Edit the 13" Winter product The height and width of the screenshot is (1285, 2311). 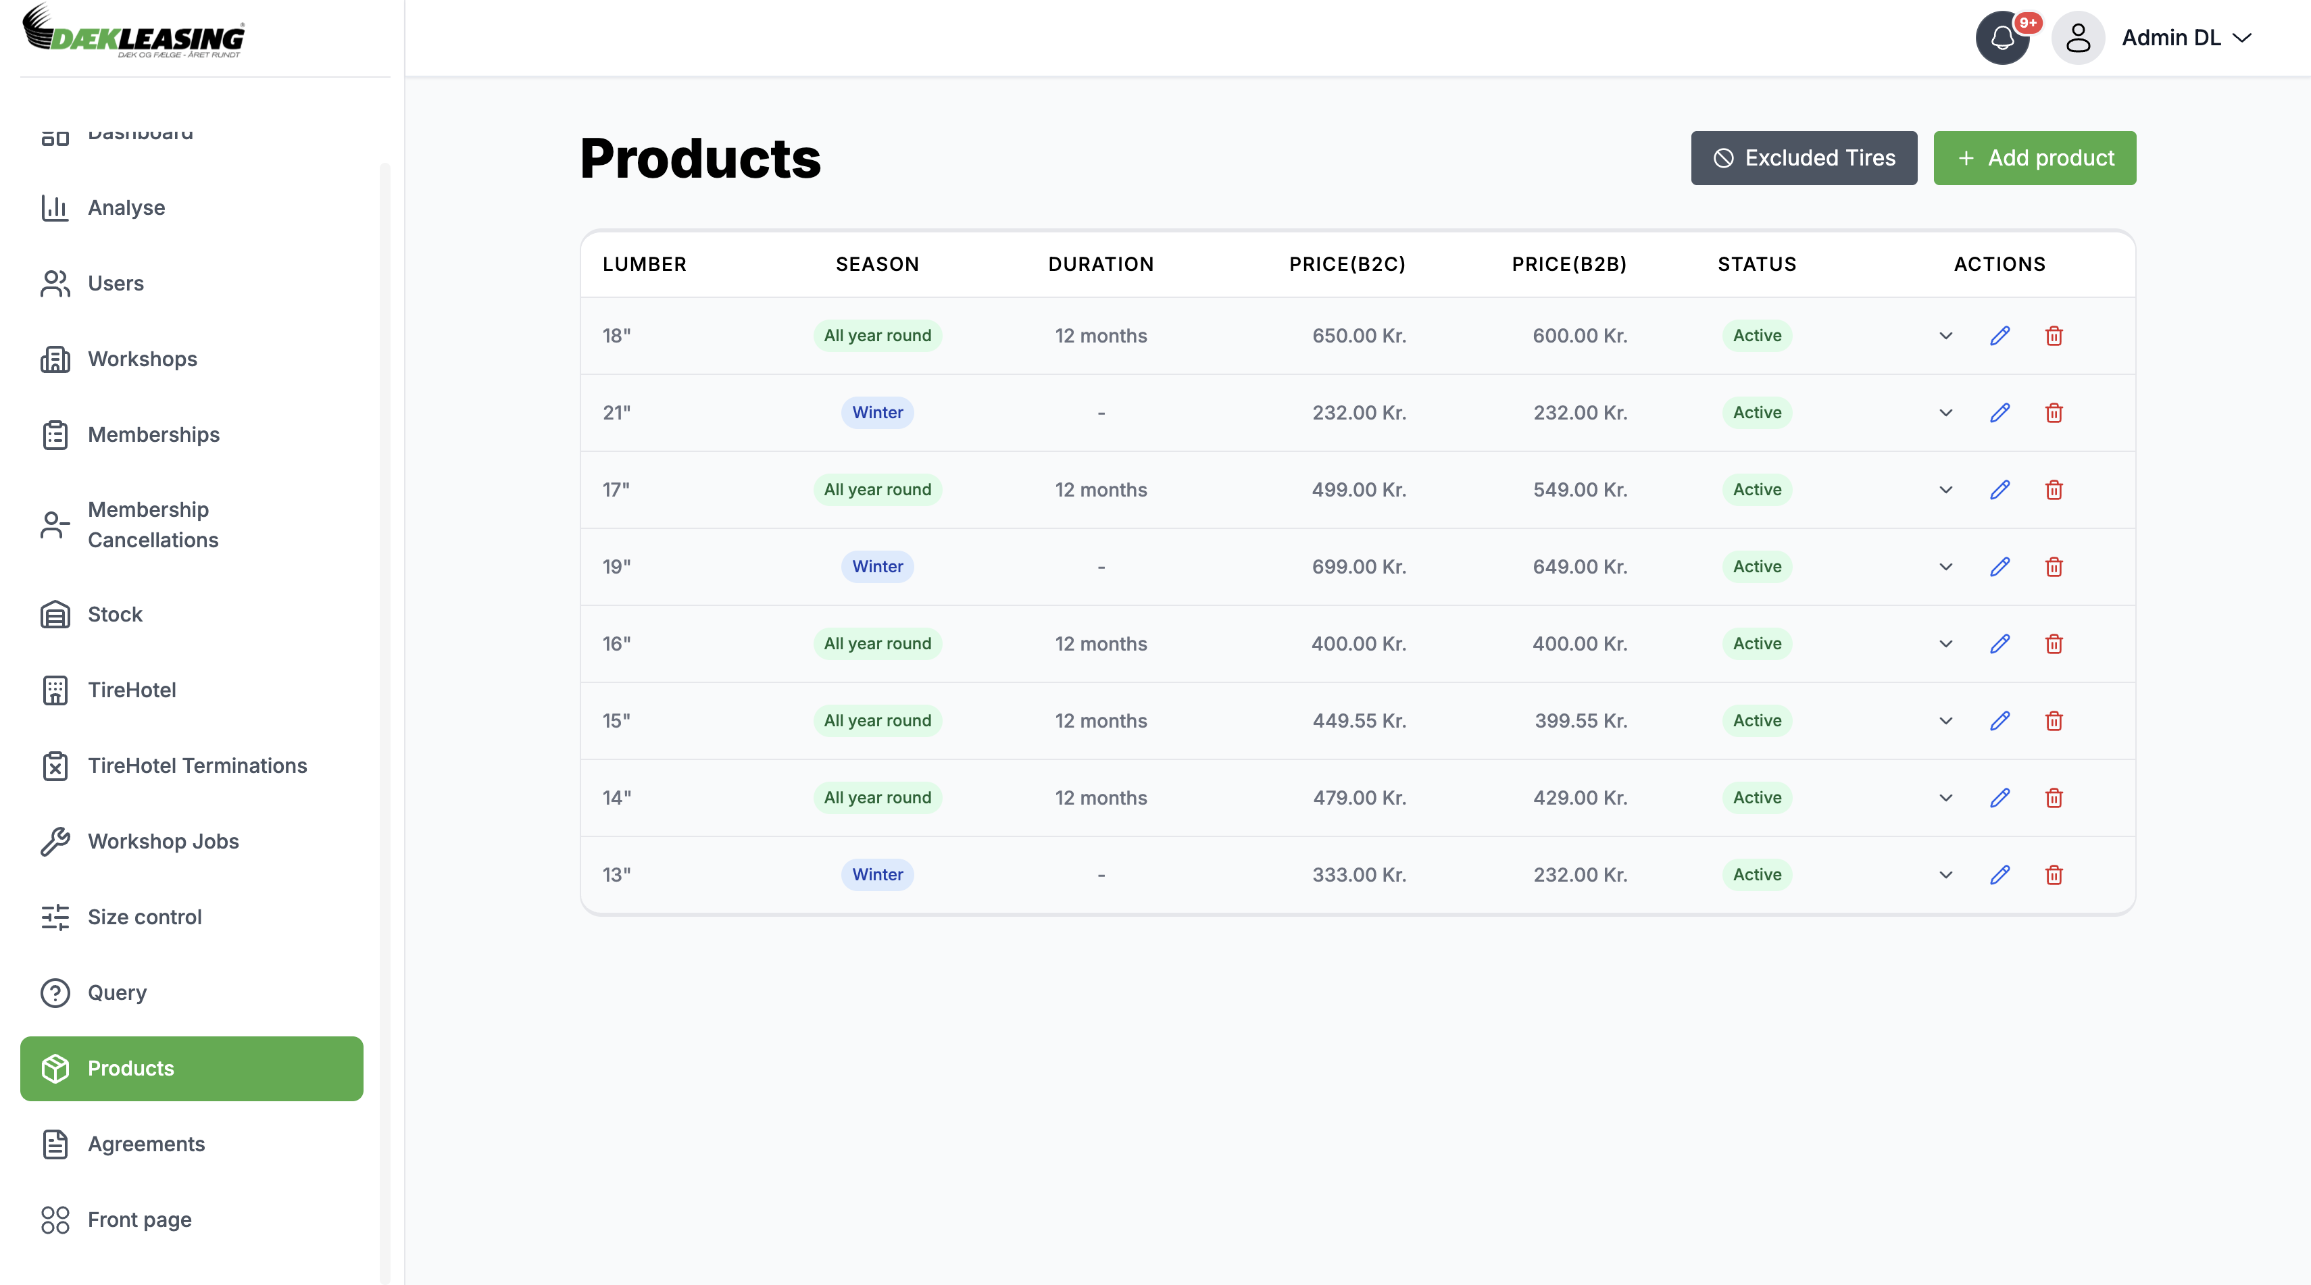(x=1999, y=875)
